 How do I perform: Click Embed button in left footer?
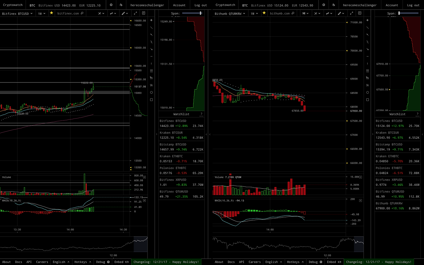point(122,262)
